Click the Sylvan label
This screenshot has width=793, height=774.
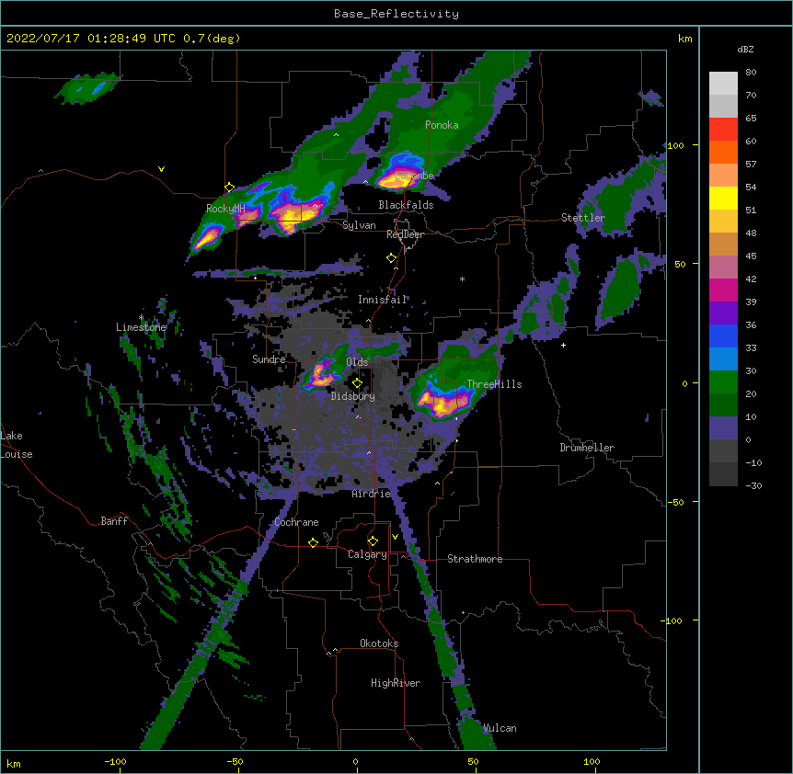coord(359,225)
